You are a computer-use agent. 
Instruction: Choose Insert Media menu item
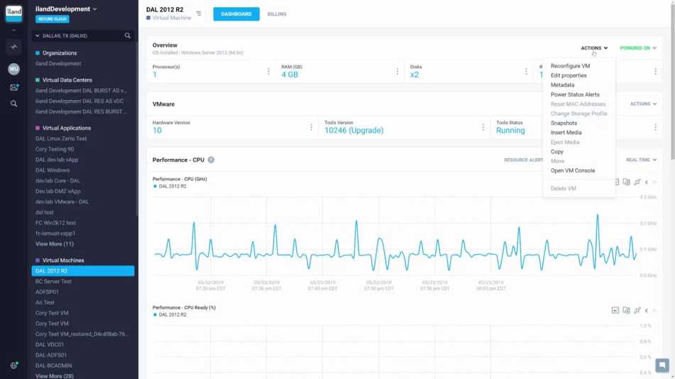point(566,133)
